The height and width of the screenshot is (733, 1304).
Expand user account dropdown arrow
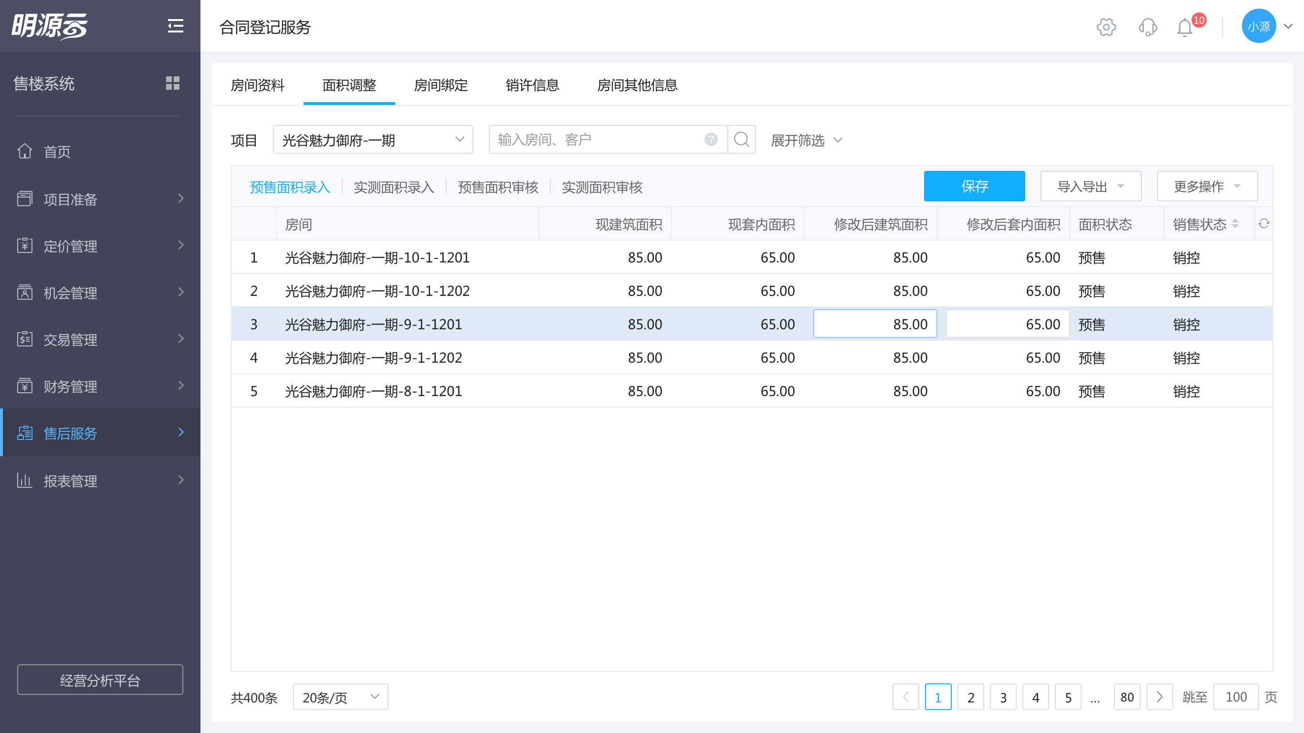coord(1288,26)
